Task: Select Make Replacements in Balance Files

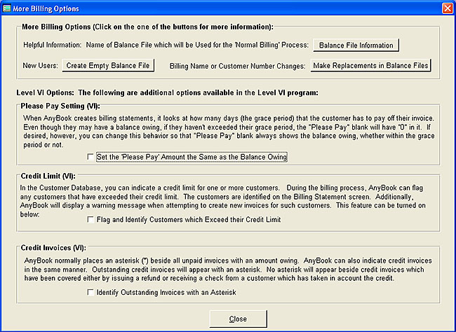Action: (370, 66)
